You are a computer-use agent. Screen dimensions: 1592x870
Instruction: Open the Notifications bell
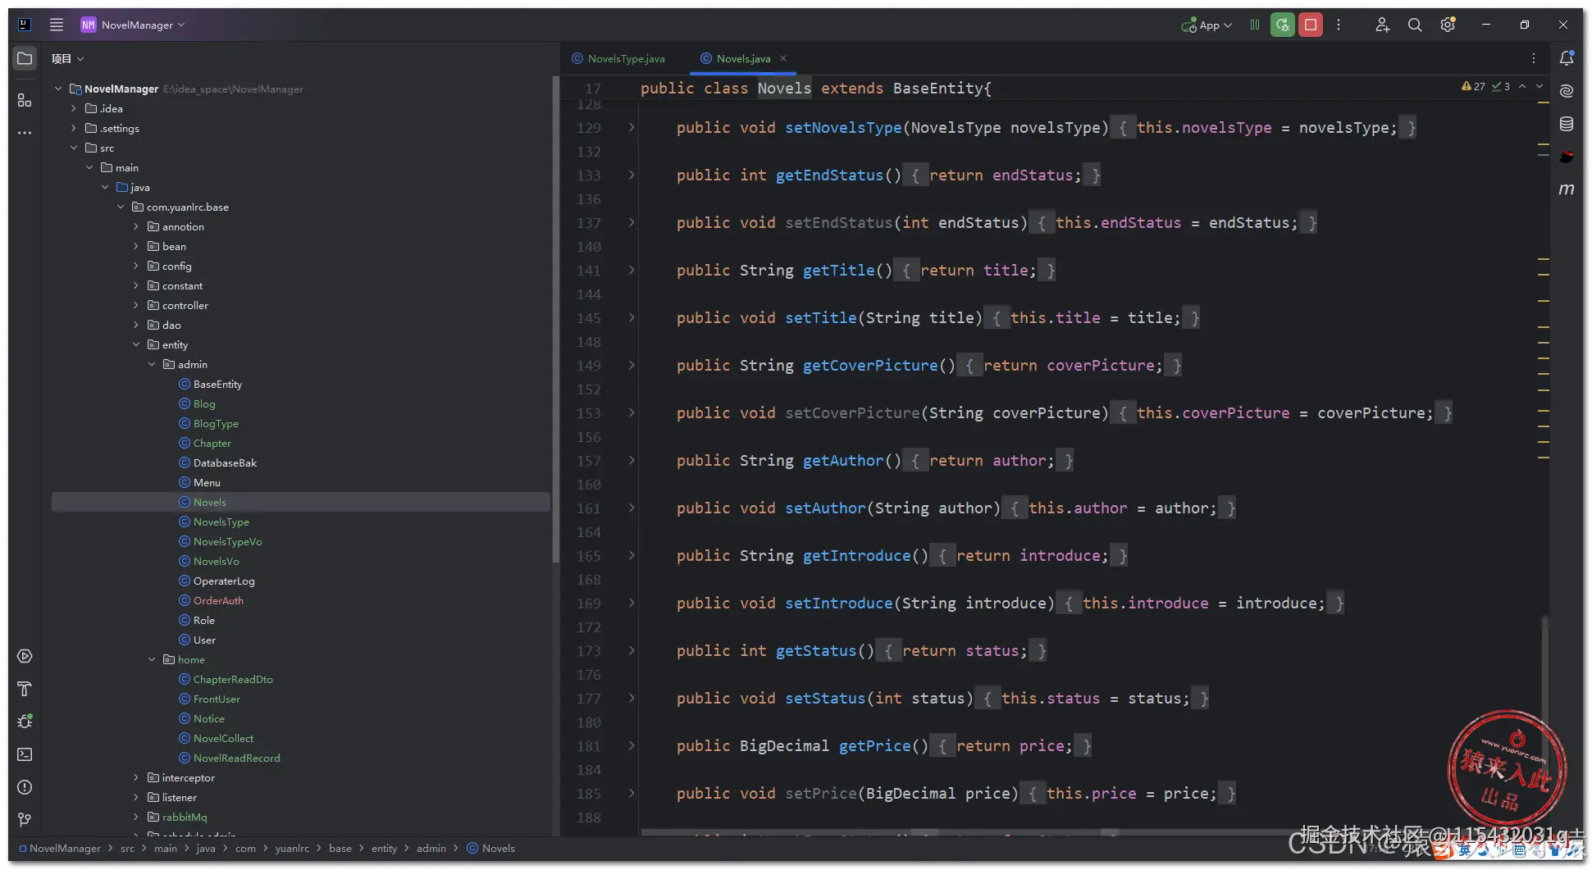[x=1567, y=58]
